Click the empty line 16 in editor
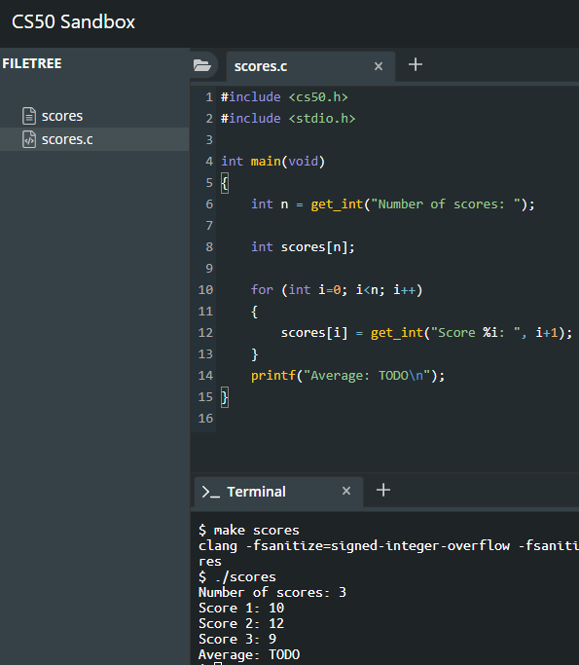579x665 pixels. (x=398, y=418)
